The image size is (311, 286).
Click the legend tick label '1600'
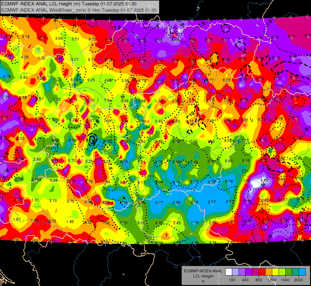[285, 280]
